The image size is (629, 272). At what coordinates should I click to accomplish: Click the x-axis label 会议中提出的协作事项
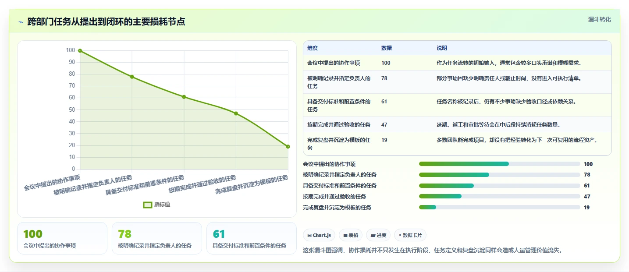[52, 182]
